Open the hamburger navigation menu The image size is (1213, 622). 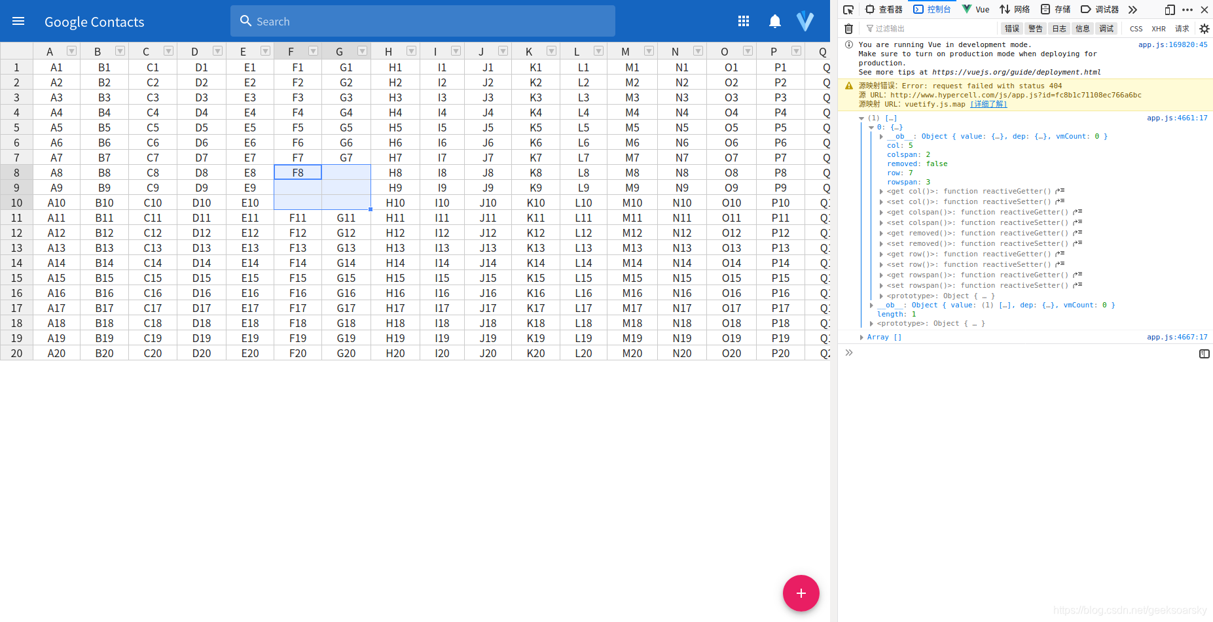click(x=18, y=21)
